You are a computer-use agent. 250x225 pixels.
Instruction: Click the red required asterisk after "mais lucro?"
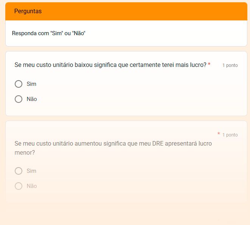coord(209,65)
